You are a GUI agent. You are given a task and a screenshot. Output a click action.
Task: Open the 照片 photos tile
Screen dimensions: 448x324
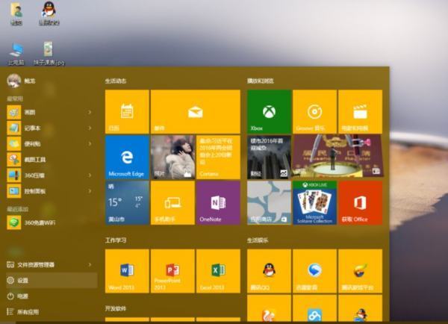click(173, 157)
